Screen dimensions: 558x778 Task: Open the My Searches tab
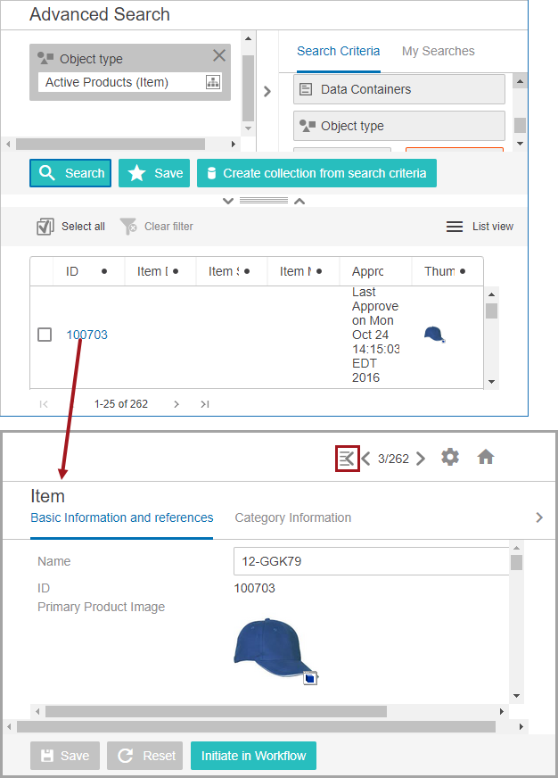coord(438,51)
